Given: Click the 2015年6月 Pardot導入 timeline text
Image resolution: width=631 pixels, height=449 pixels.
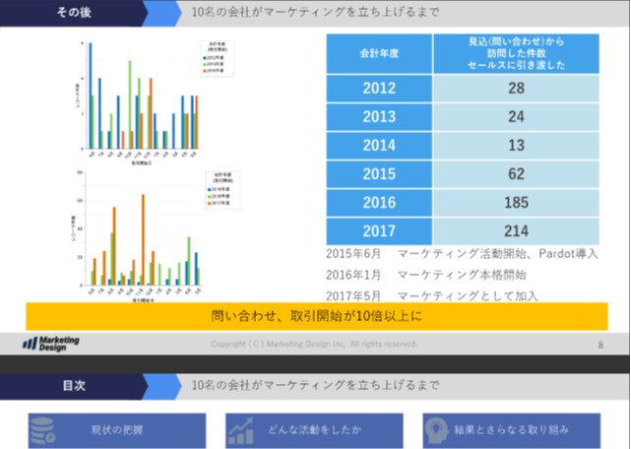Looking at the screenshot, I should coord(461,254).
